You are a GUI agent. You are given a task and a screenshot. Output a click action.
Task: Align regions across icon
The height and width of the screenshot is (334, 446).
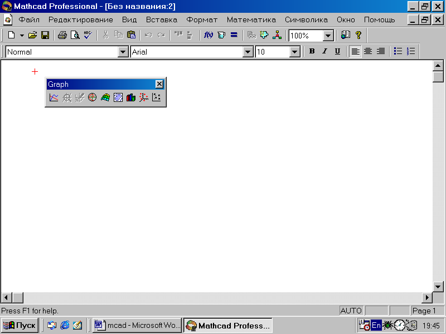tap(178, 35)
